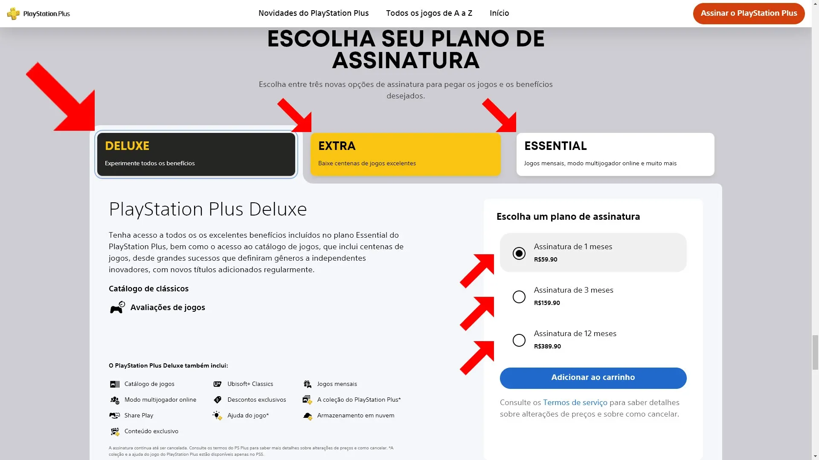Select Assinatura de 3 meses radio button
The width and height of the screenshot is (819, 460).
[x=518, y=296]
